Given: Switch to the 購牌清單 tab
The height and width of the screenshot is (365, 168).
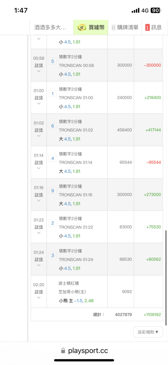Looking at the screenshot, I should point(125,27).
